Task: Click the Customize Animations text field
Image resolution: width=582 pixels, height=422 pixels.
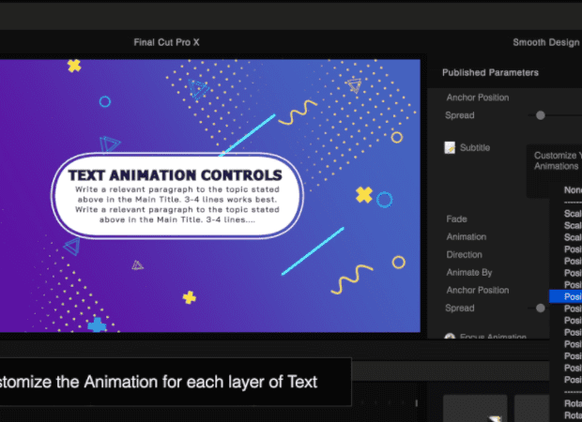Action: coord(554,171)
